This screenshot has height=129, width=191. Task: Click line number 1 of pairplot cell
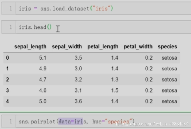click(x=11, y=122)
